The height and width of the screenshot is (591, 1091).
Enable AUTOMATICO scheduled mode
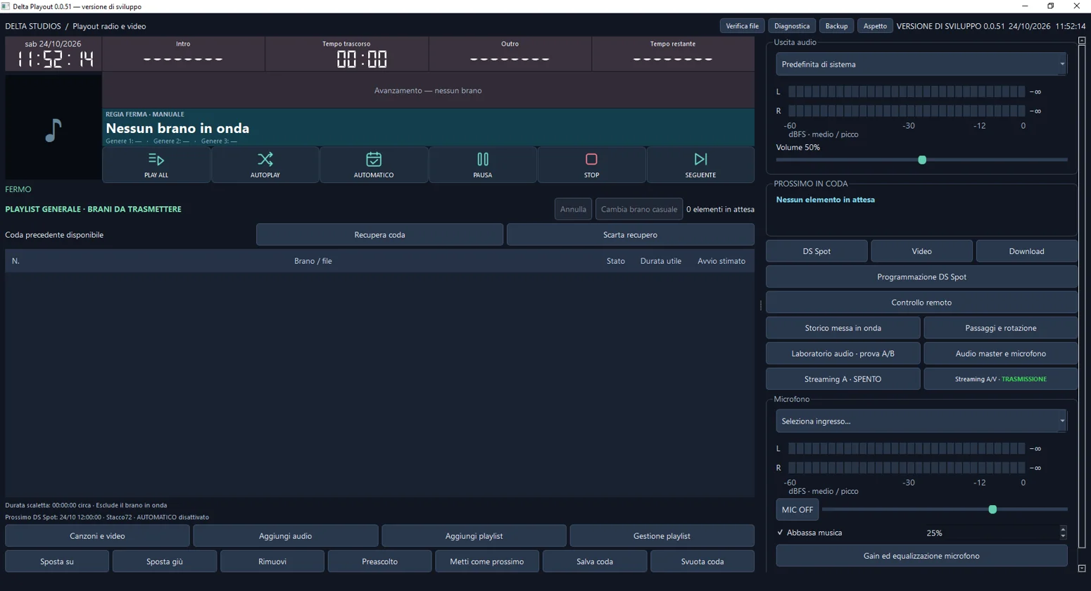tap(374, 165)
